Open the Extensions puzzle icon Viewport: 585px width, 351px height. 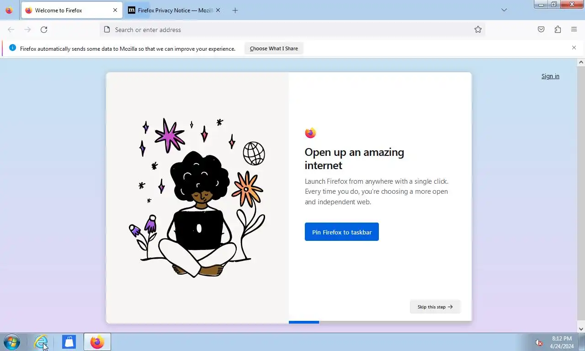tap(558, 30)
